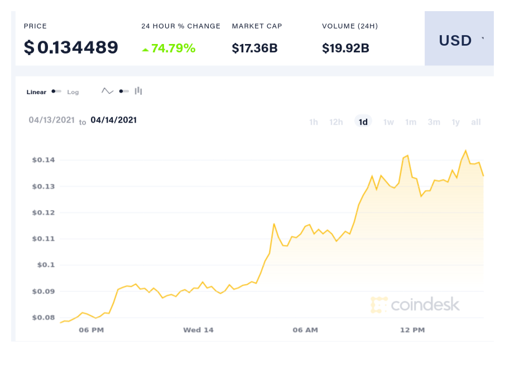The width and height of the screenshot is (505, 375).
Task: Click the USD dropdown arrow
Action: tap(483, 39)
